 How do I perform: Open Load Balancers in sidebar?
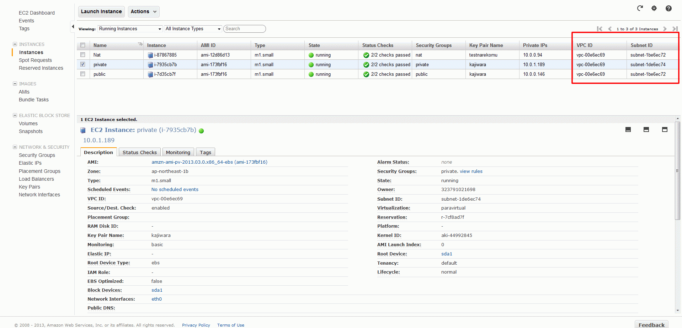pyautogui.click(x=36, y=179)
